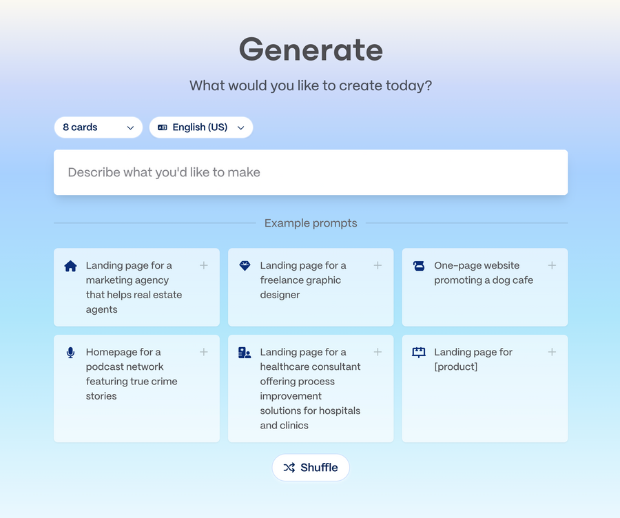Screen dimensions: 620x518
Task: Click the microphone icon on the podcast prompt
Action: (70, 352)
